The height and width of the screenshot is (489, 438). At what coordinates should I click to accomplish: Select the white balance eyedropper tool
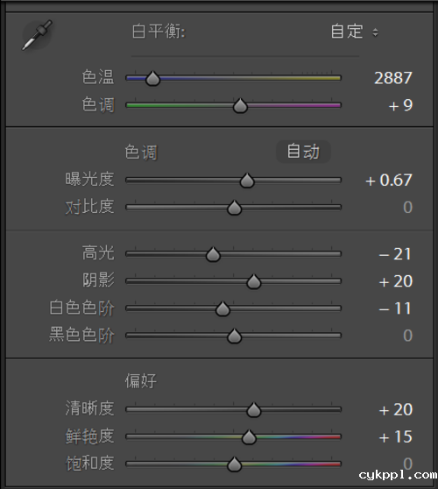(37, 35)
